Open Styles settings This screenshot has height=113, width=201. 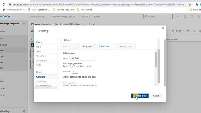39,51
